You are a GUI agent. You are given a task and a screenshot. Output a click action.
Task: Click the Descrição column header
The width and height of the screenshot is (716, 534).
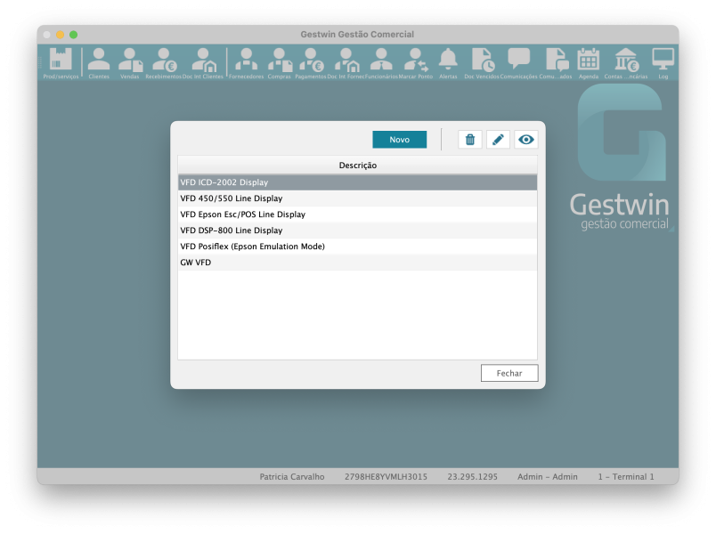[357, 166]
